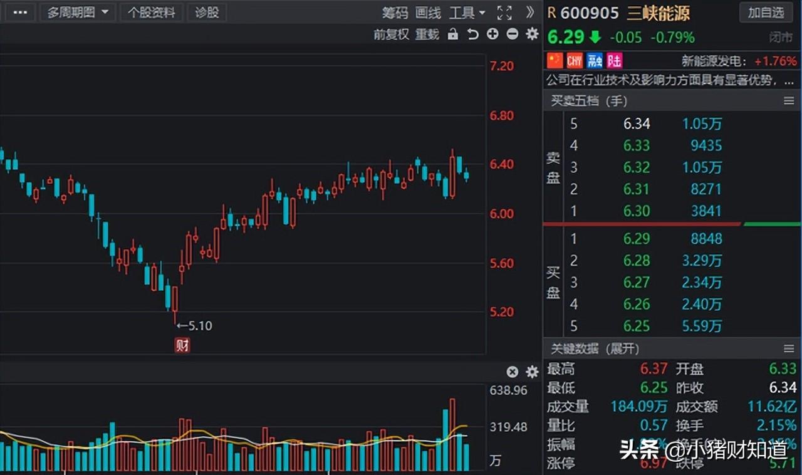Open the 工具 tools dropdown

466,13
